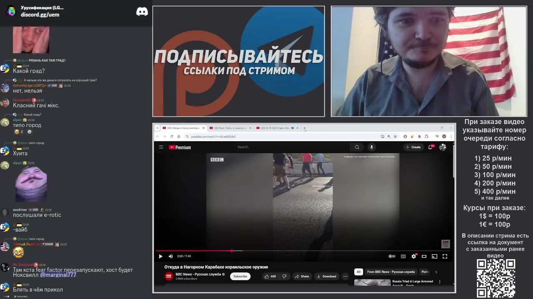
Task: Click Discord server avatar icon
Action: (x=11, y=11)
